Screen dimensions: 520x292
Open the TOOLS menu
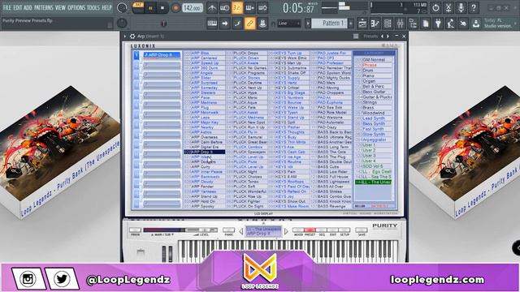coord(93,7)
